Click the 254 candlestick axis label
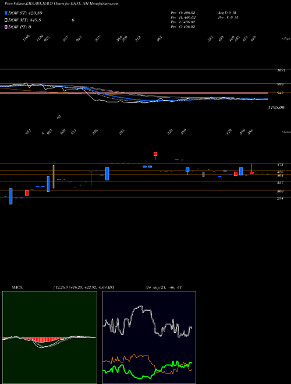 (280, 198)
